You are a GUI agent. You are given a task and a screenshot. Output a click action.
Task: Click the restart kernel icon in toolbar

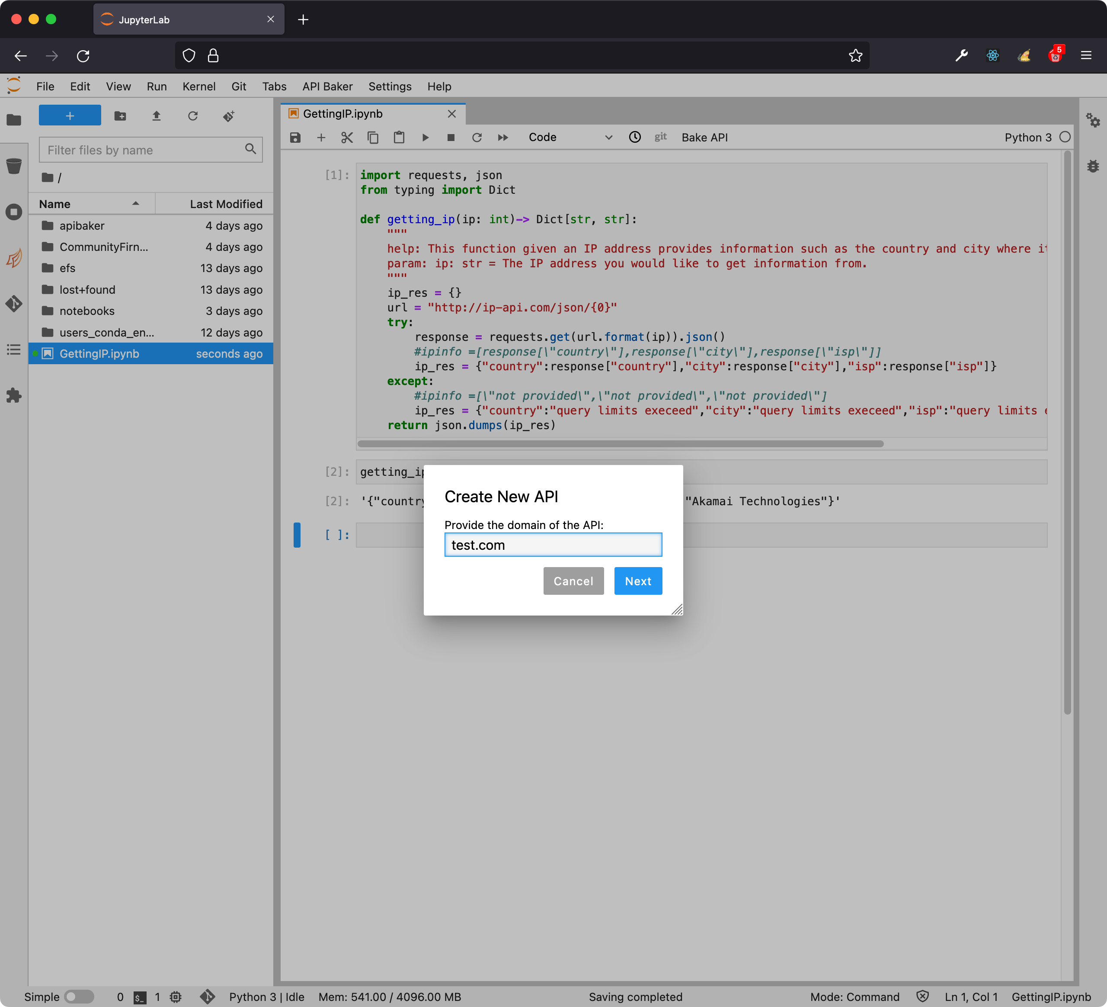coord(477,138)
